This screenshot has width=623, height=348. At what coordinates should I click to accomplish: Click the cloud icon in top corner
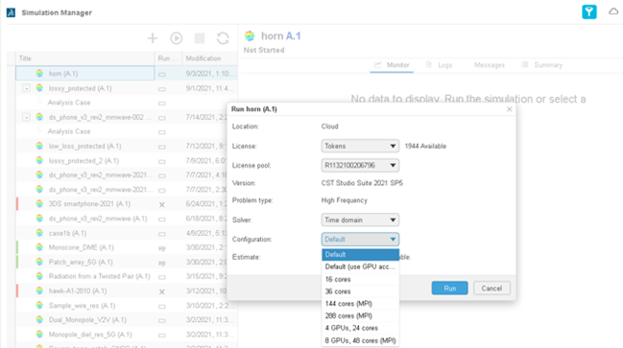click(x=613, y=12)
